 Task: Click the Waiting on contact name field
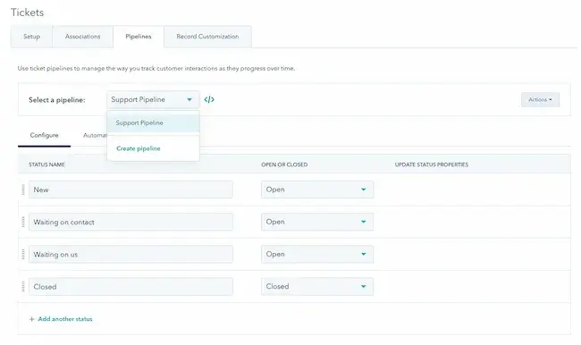pyautogui.click(x=131, y=222)
